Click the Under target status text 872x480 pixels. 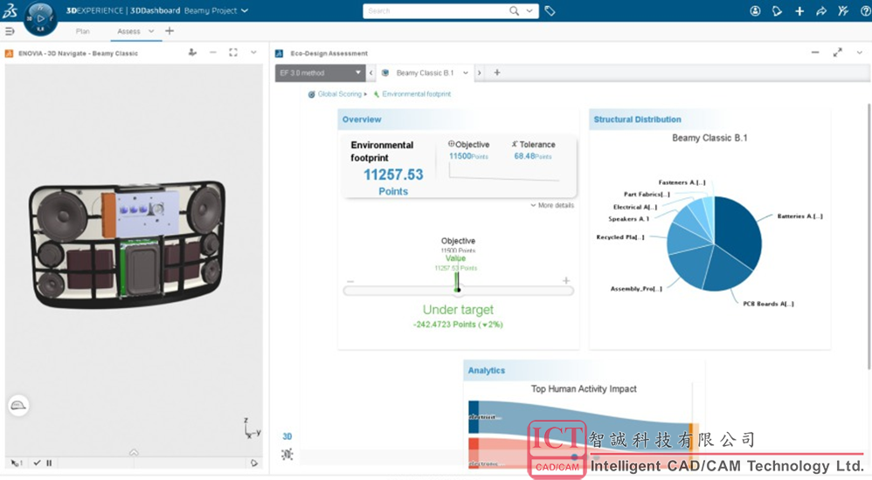pos(458,310)
